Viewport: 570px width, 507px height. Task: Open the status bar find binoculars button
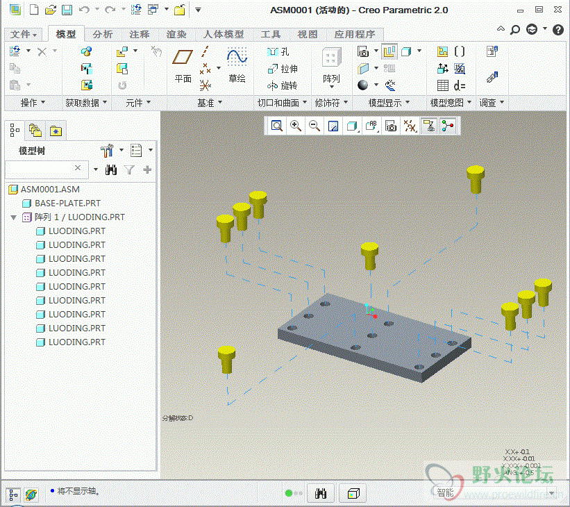(x=320, y=493)
